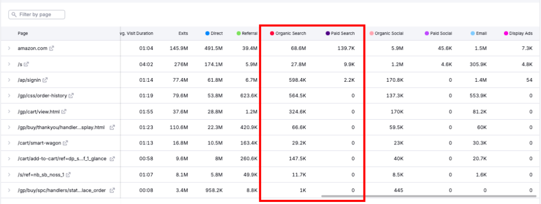This screenshot has width=541, height=204.
Task: Sort by Display Ads column header
Action: pyautogui.click(x=521, y=33)
